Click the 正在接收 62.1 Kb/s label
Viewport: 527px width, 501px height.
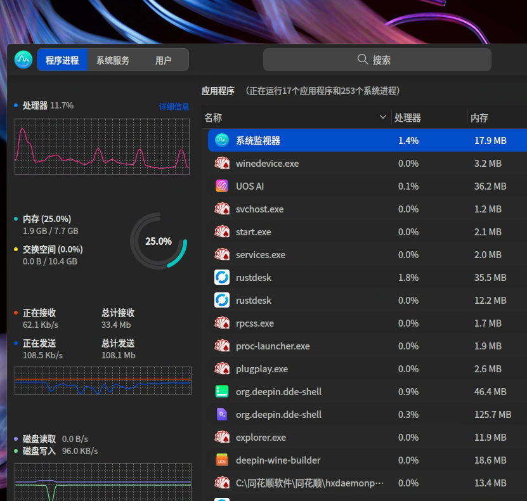[40, 319]
